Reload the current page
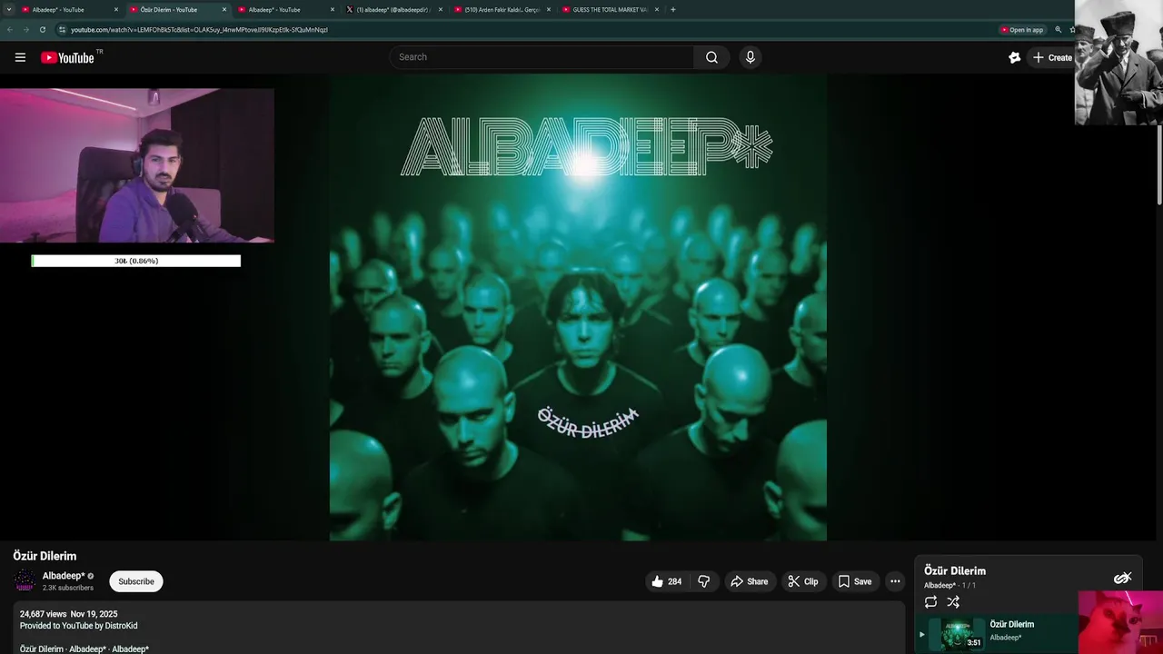 42,29
